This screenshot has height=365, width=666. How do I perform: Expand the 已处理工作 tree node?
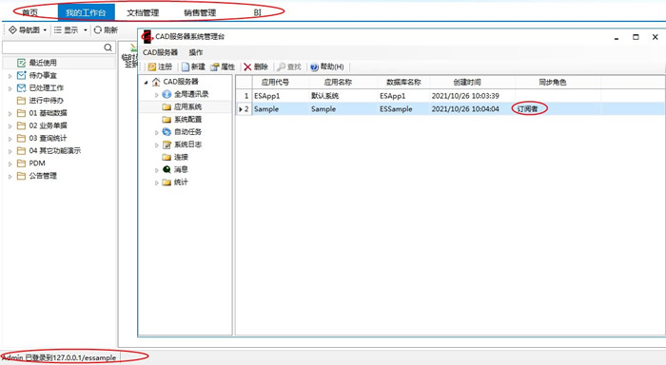point(10,88)
